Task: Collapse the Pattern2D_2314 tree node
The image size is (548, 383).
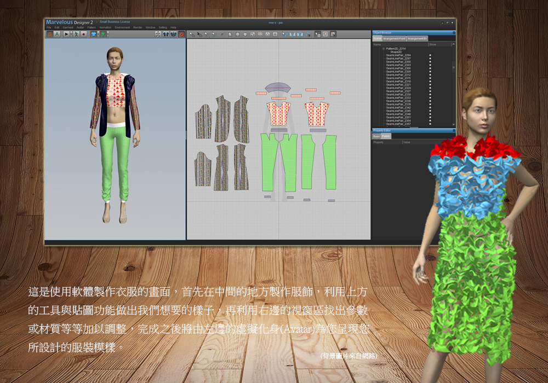Action: point(384,49)
